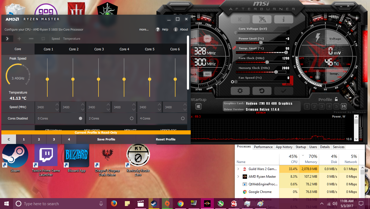Toggle the Auto fan speed button
Screen dimensions: 370x209
pos(289,84)
